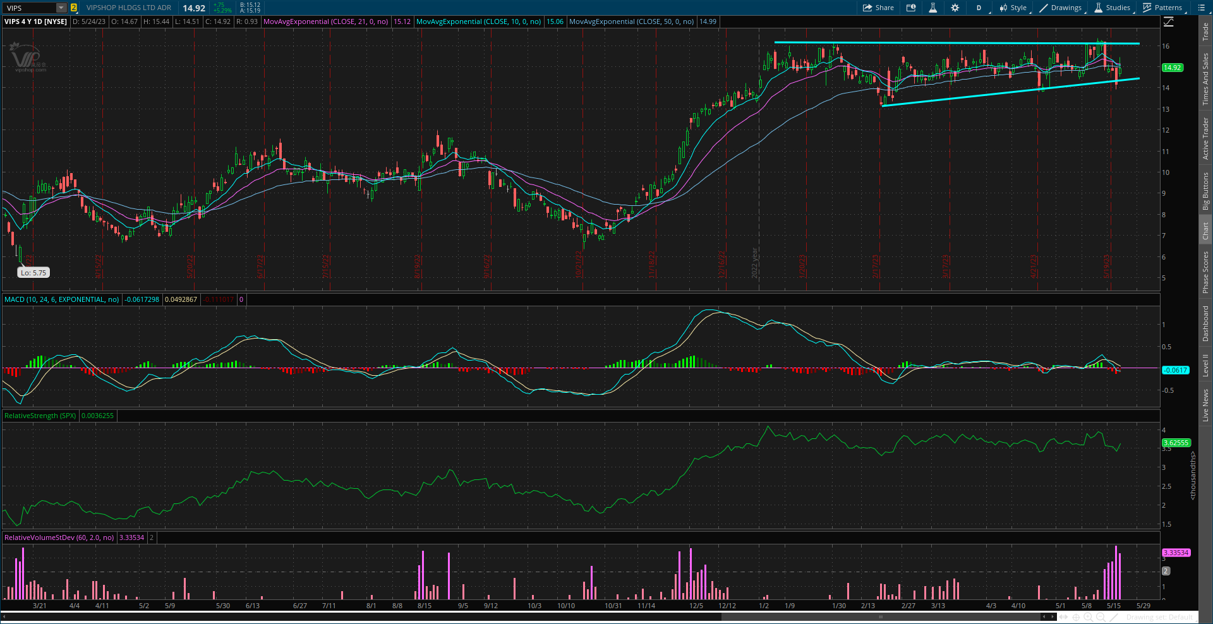The width and height of the screenshot is (1213, 624).
Task: Click the scroll right arrow on time axis
Action: [1053, 616]
